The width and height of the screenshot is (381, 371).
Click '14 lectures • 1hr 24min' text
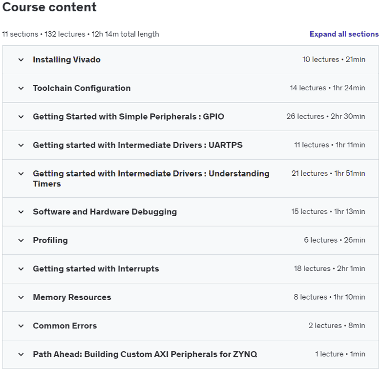click(x=327, y=88)
